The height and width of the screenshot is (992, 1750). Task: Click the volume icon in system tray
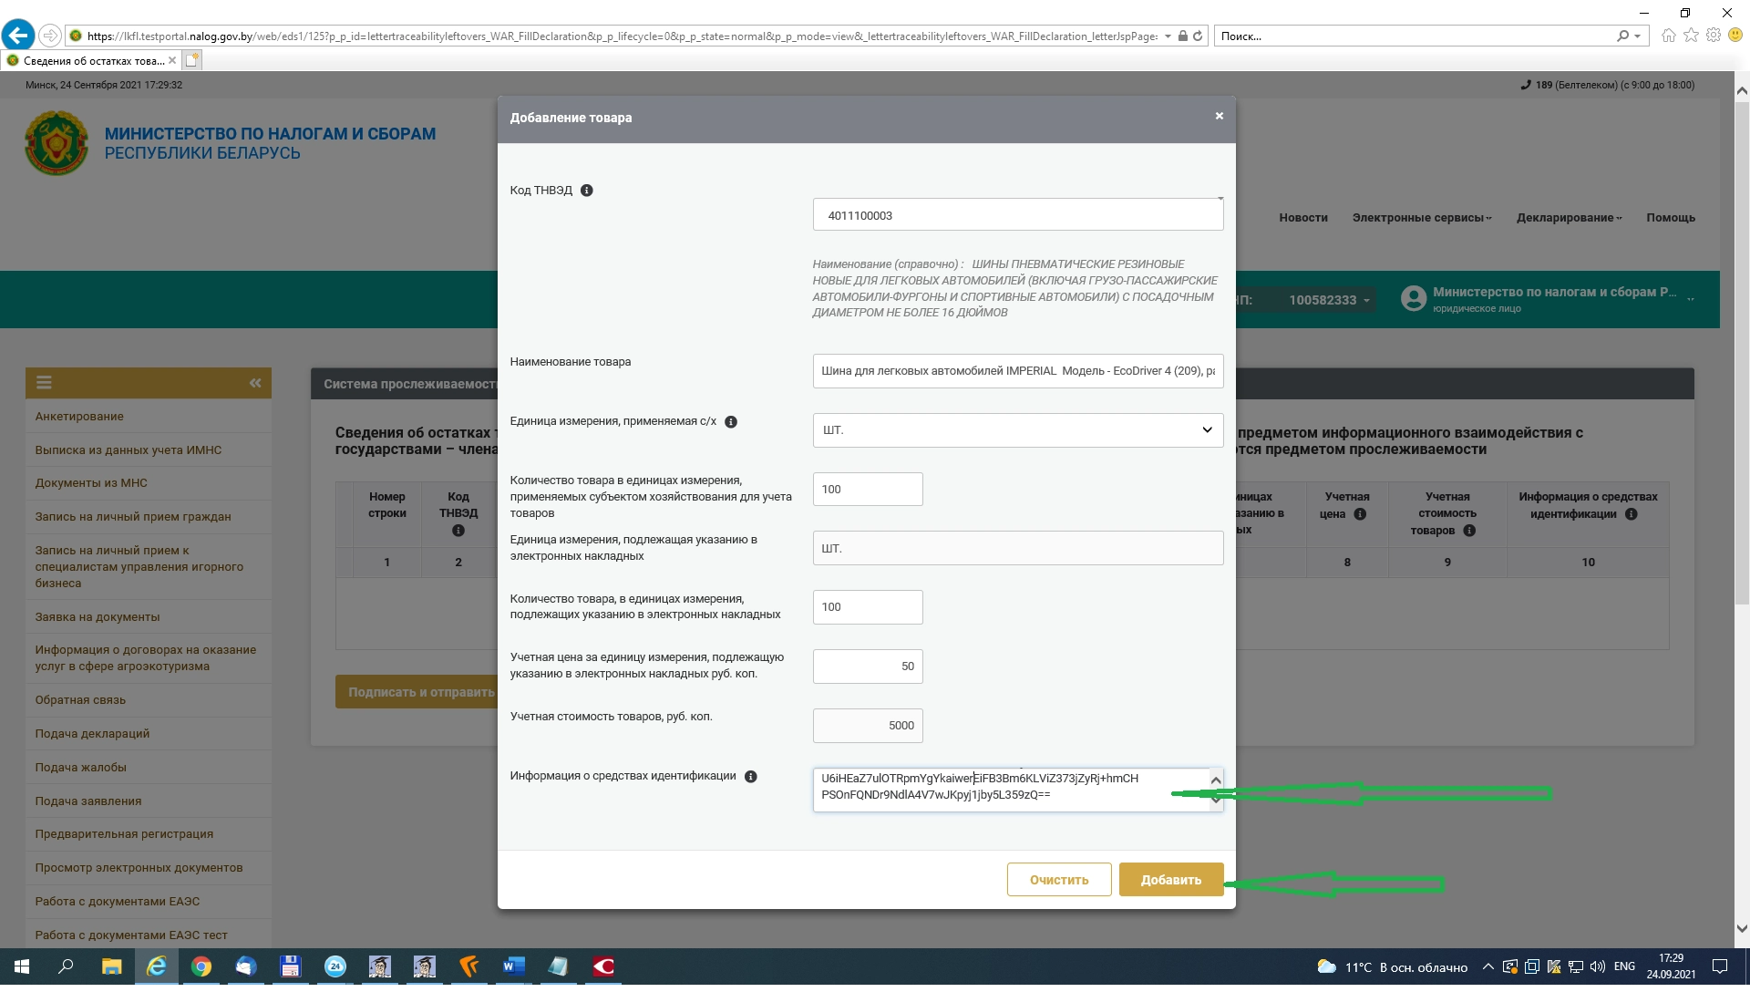tap(1597, 966)
